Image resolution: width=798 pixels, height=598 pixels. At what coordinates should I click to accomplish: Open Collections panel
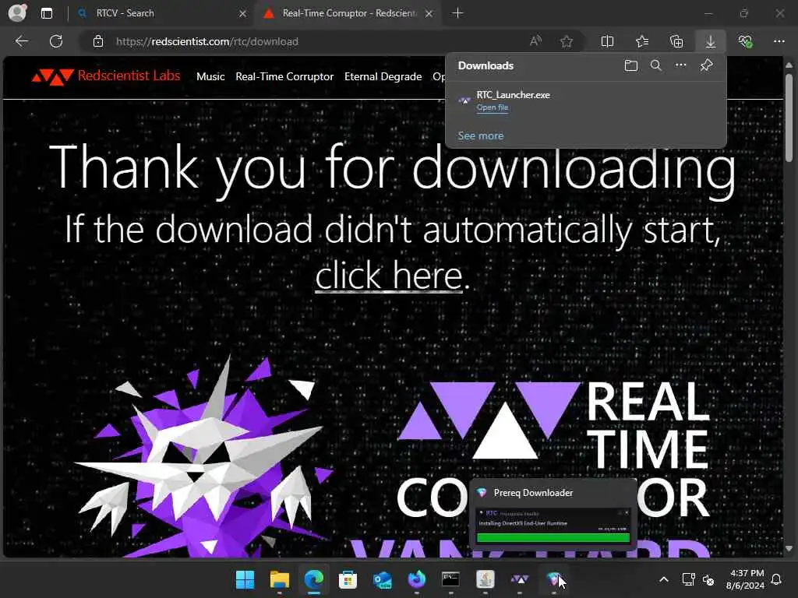[676, 41]
